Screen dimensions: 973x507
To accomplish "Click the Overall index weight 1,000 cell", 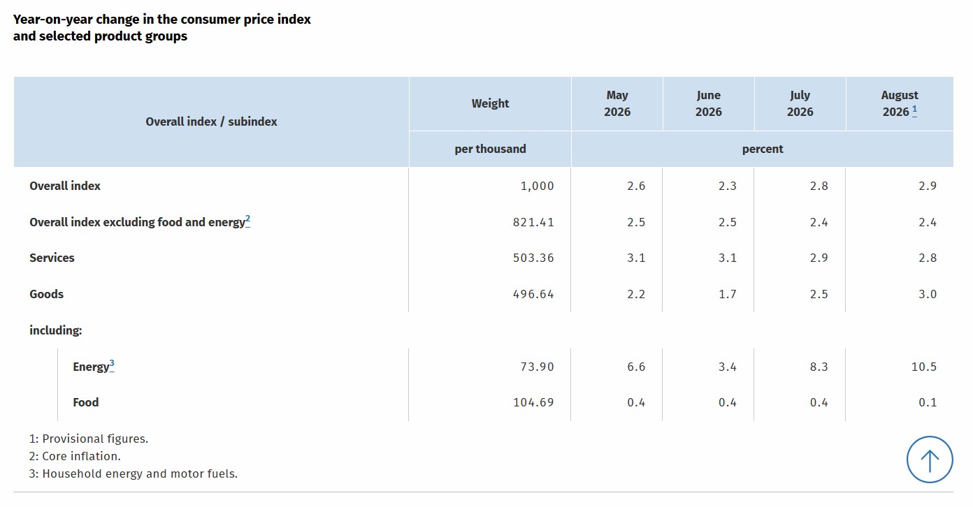I will (537, 186).
